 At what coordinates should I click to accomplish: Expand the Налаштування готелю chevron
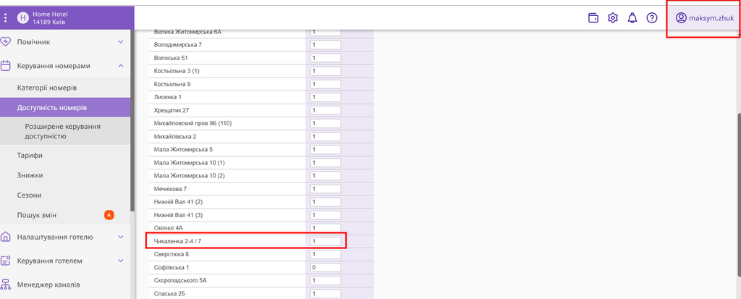pyautogui.click(x=121, y=237)
